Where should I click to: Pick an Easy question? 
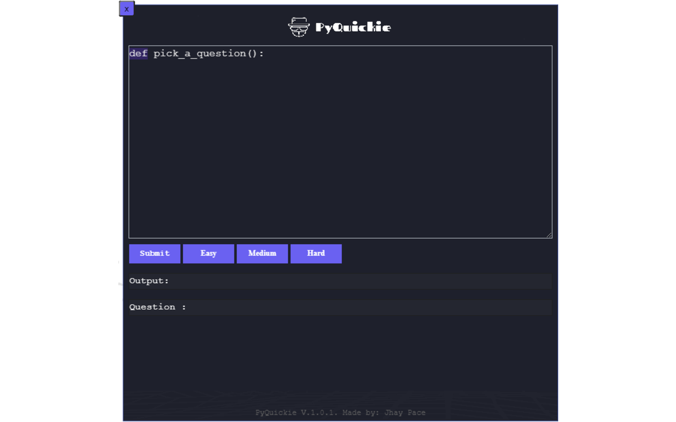[x=209, y=254]
